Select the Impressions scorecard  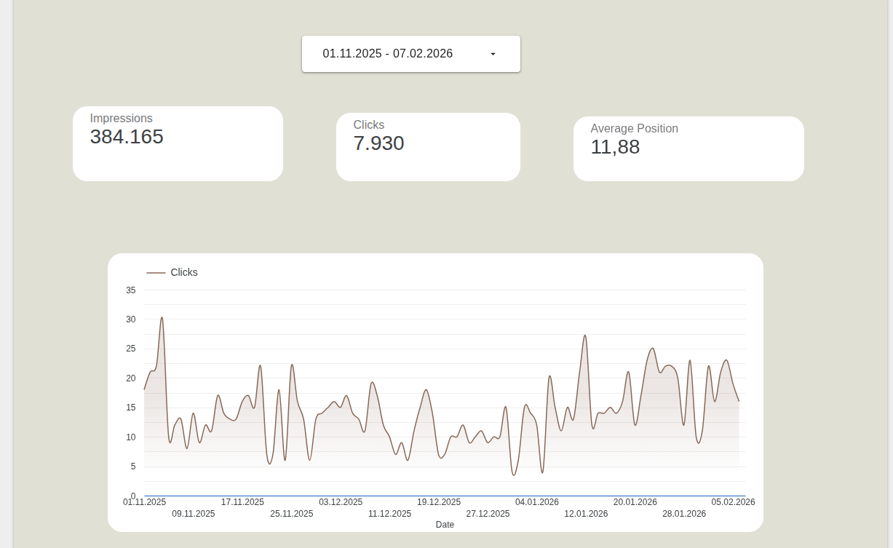coord(178,143)
